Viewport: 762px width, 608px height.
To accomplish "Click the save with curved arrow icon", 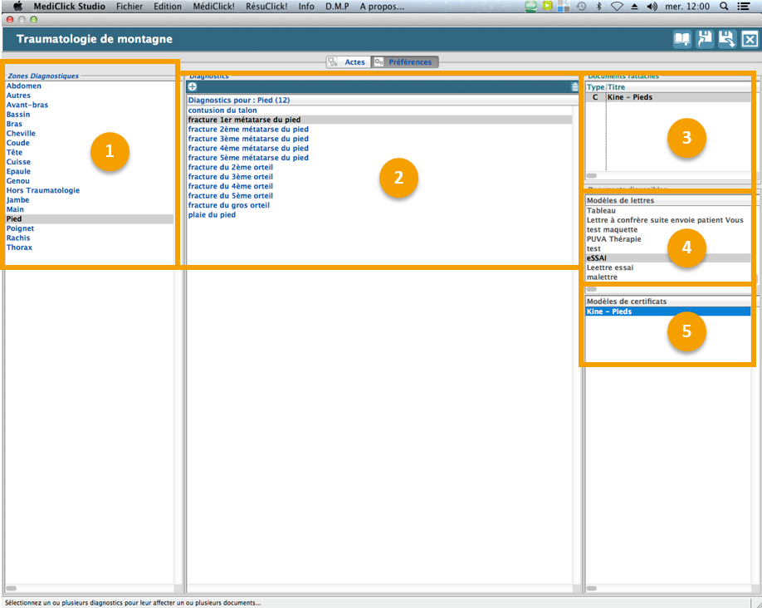I will tap(705, 39).
